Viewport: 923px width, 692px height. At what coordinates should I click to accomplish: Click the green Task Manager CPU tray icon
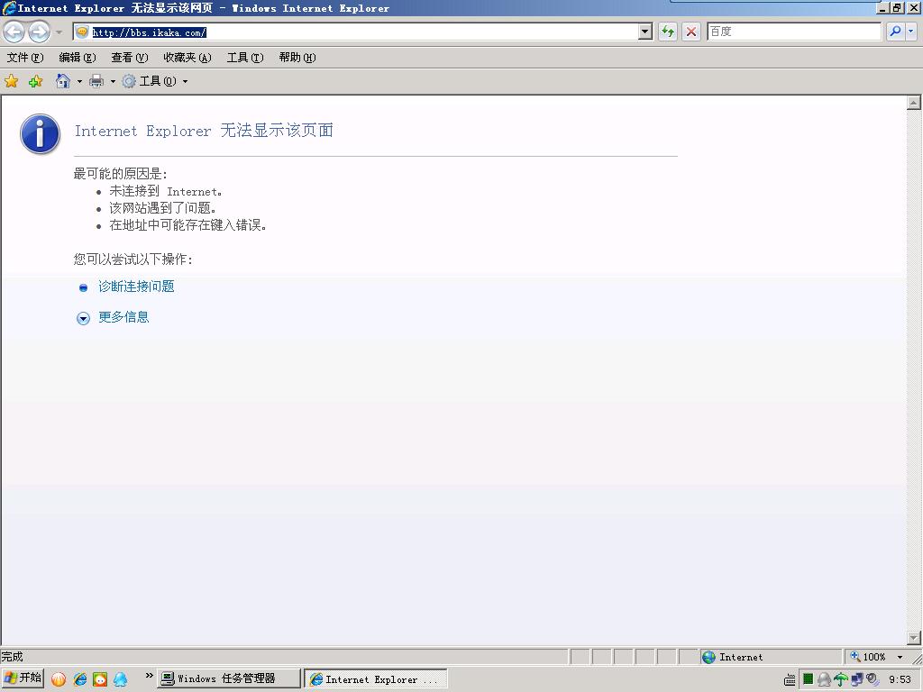[808, 679]
